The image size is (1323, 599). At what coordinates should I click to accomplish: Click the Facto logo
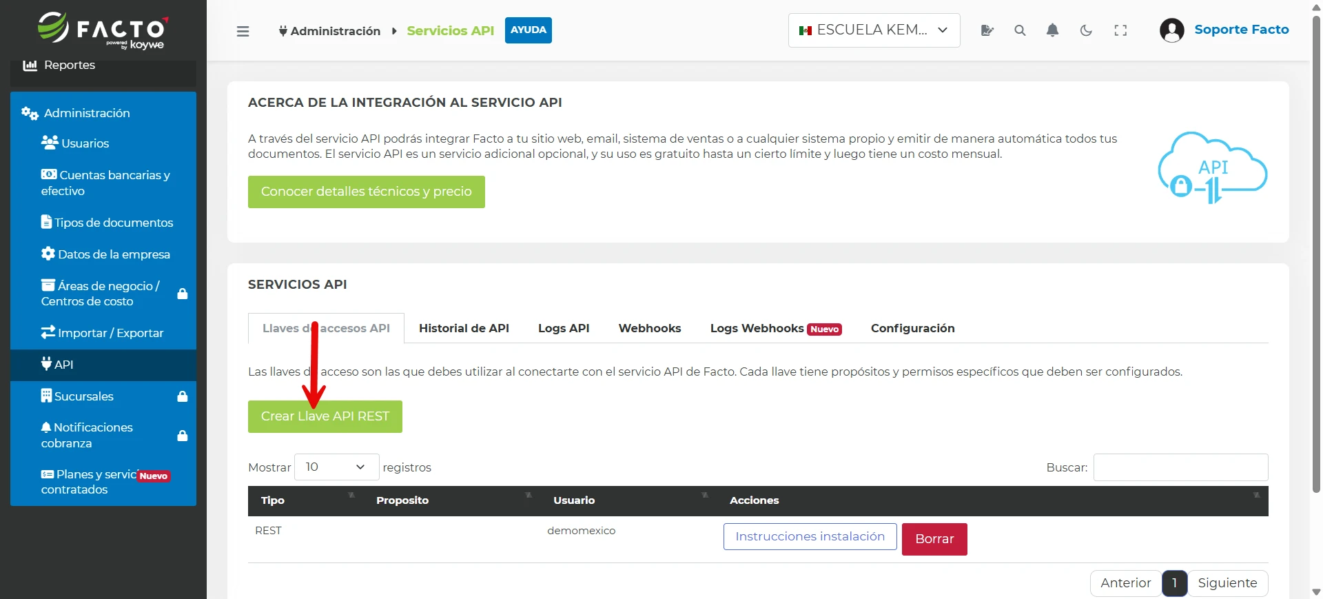point(103,30)
